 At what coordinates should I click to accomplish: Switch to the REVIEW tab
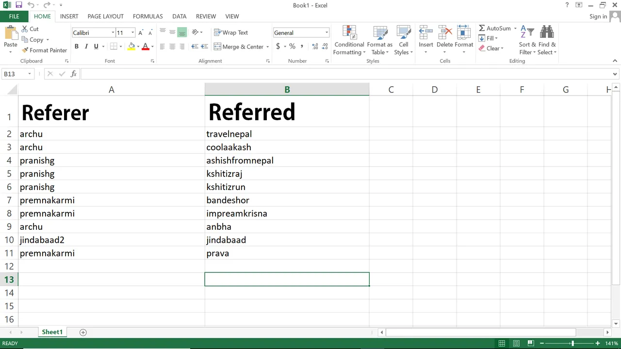(x=206, y=16)
